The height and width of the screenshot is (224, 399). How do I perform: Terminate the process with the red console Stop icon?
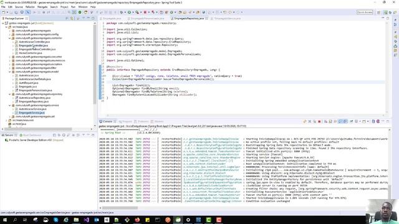(319, 121)
